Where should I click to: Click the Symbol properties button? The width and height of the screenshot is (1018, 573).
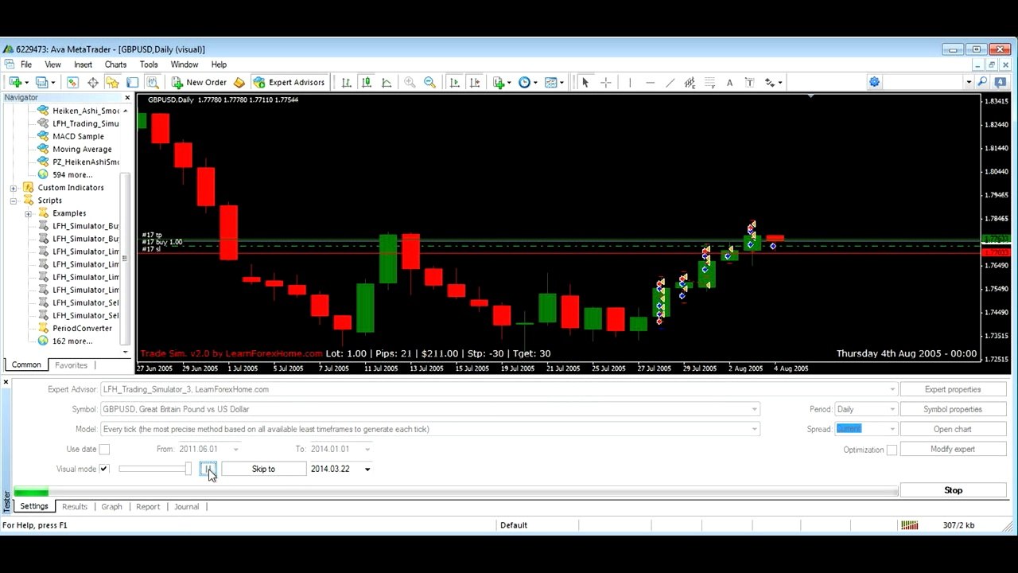pos(953,409)
